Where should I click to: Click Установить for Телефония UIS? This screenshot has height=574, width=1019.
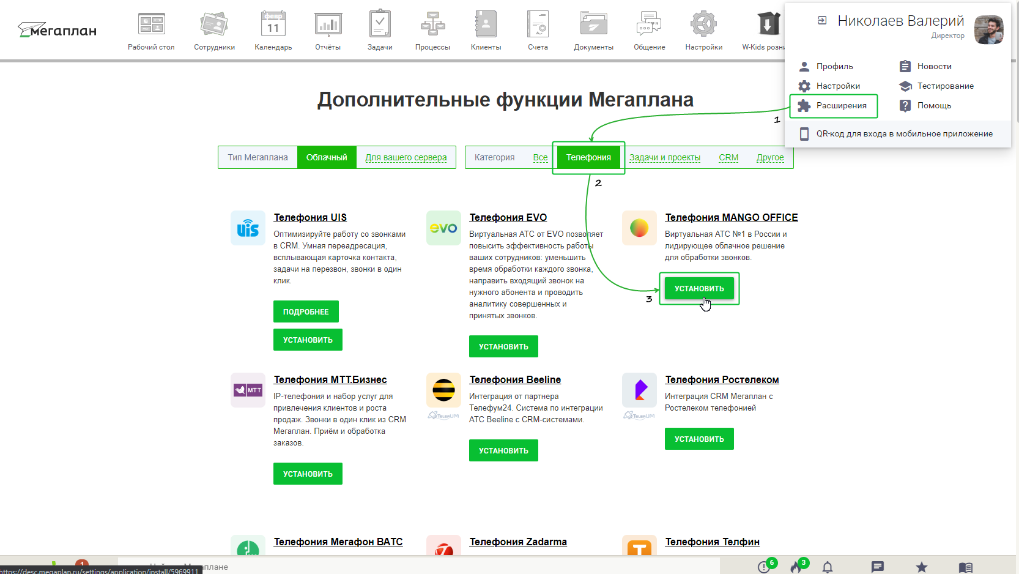[x=308, y=340]
